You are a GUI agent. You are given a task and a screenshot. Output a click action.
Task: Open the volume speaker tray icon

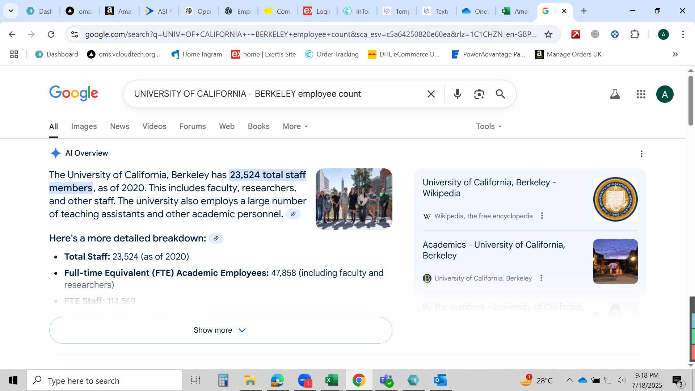click(622, 380)
